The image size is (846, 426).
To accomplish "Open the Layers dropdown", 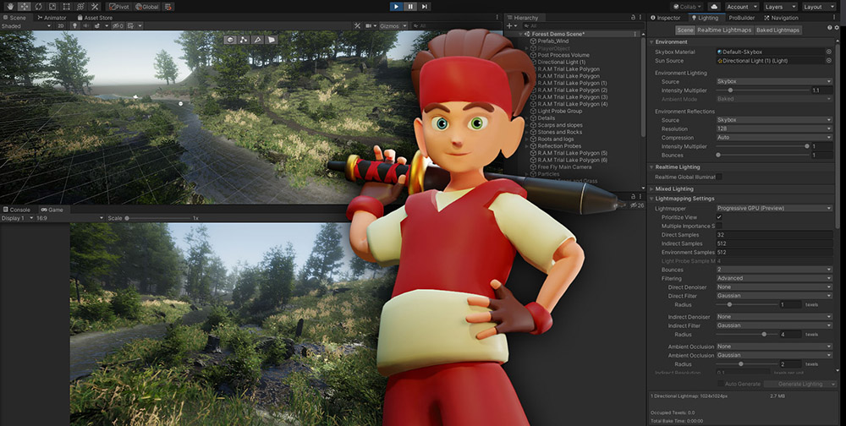I will [x=780, y=7].
